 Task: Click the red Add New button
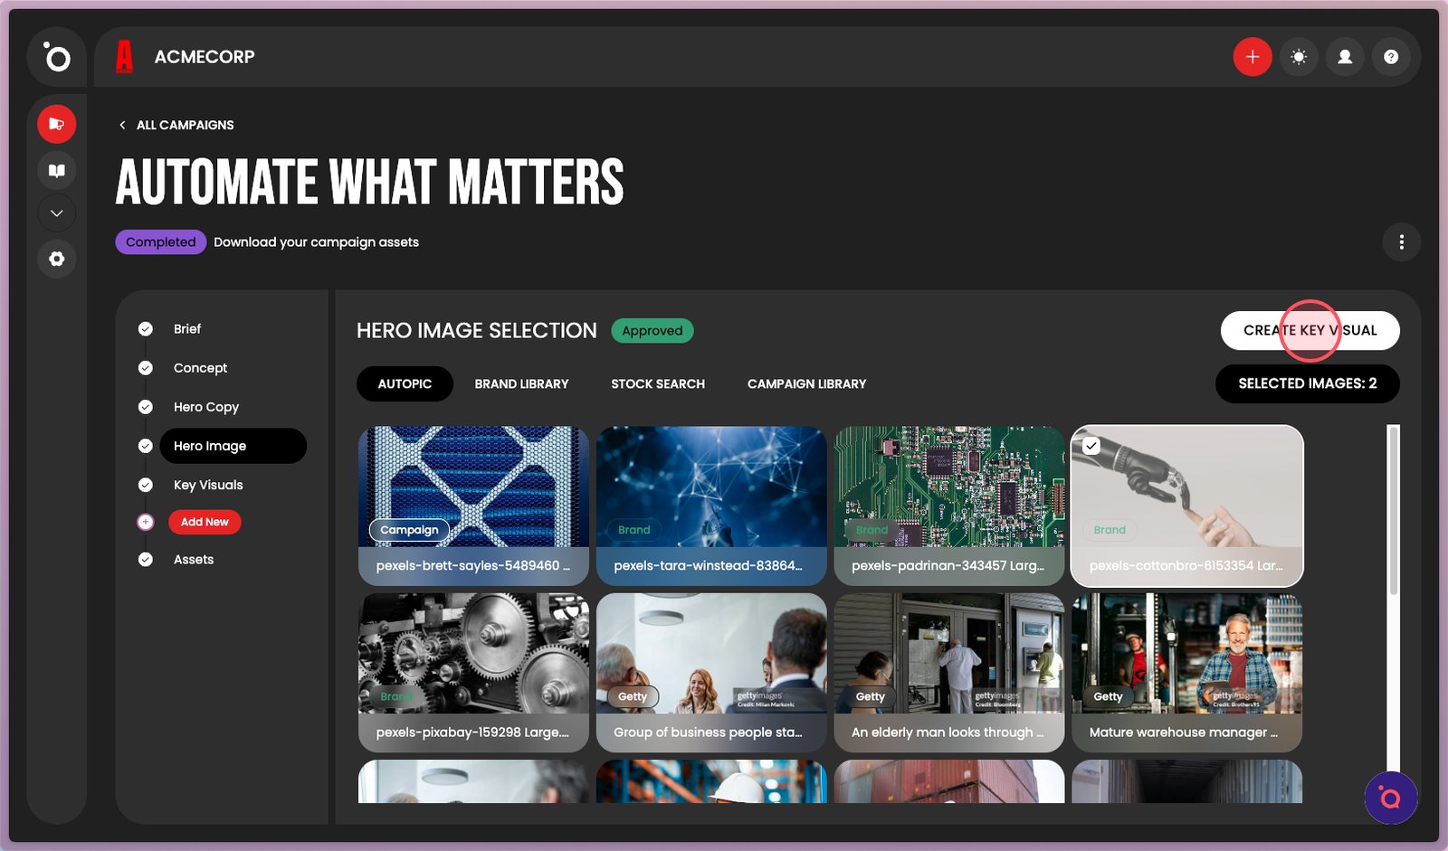pyautogui.click(x=205, y=522)
